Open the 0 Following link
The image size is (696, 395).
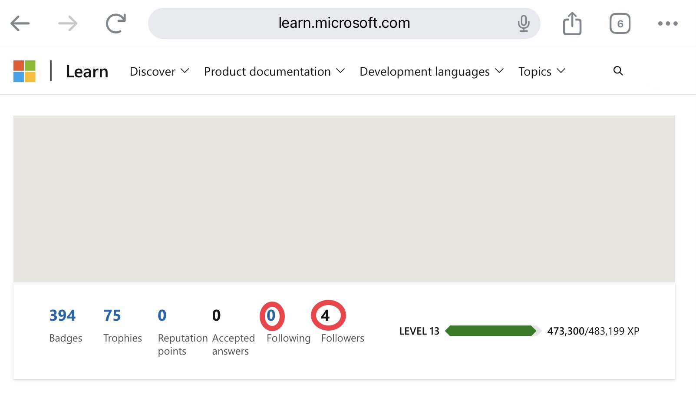click(x=271, y=315)
